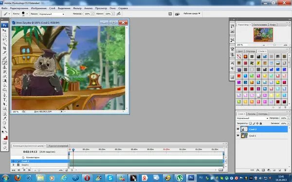The height and width of the screenshot is (182, 292).
Task: Open Firefox from the taskbar
Action: (18, 178)
